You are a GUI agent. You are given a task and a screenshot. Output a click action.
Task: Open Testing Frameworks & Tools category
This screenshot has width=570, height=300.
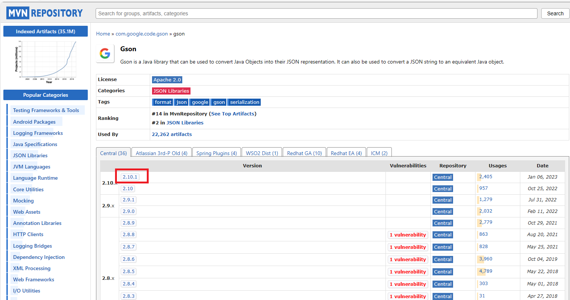coord(46,110)
